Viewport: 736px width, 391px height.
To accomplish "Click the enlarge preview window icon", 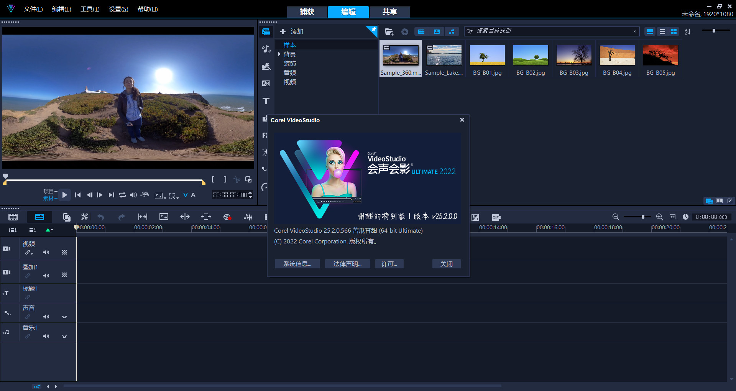I will coord(248,179).
